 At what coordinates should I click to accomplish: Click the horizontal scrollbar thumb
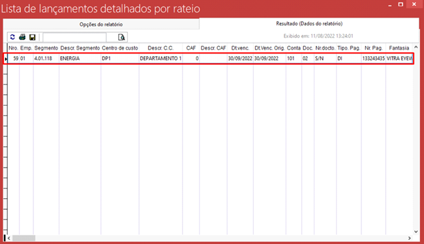pos(23,238)
